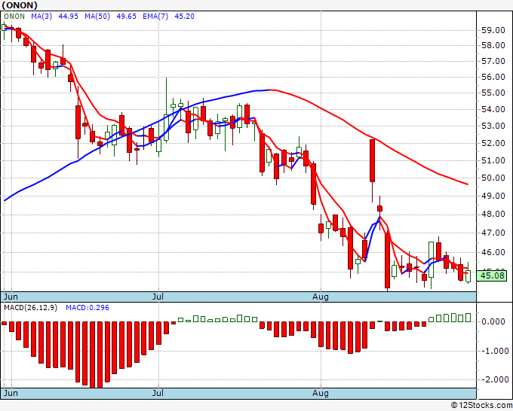Click the MA(50) value 49.65
Screen dimensions: 513x411
click(126, 16)
